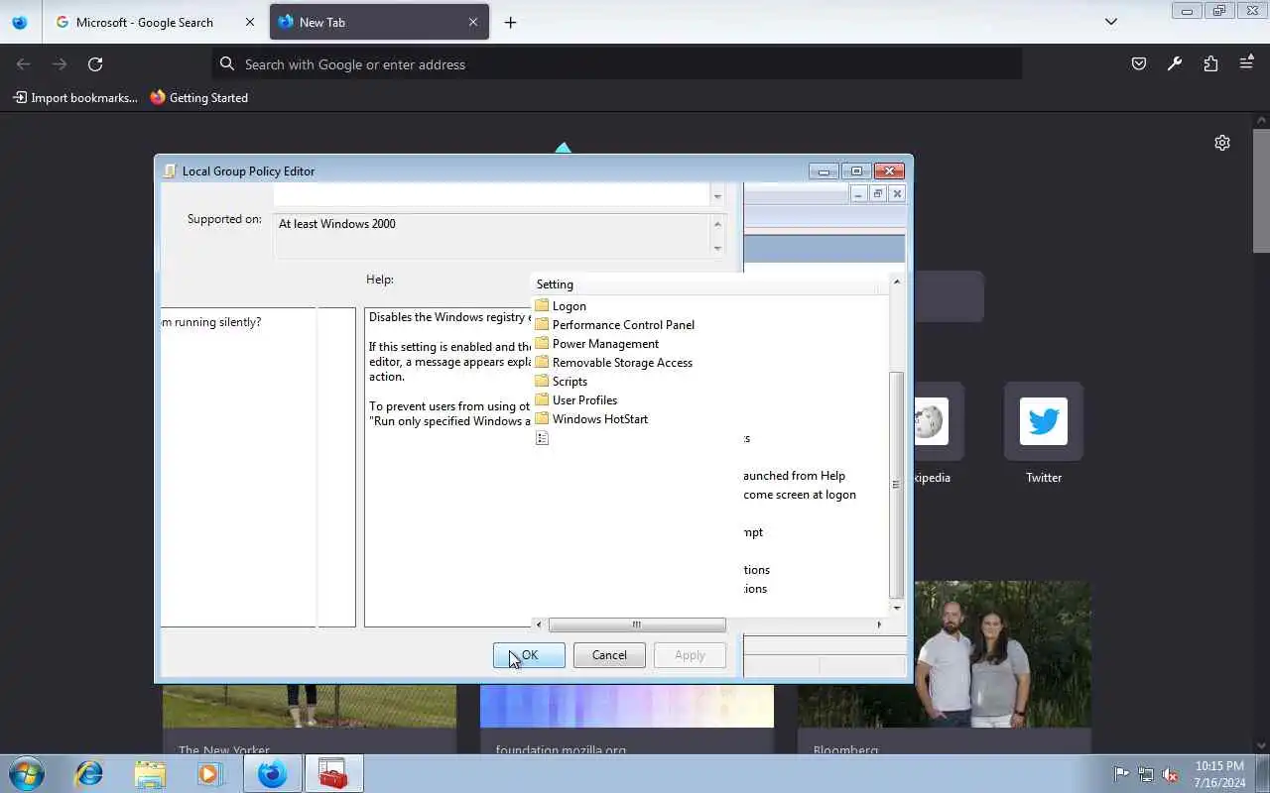This screenshot has width=1270, height=793.
Task: Launch Internet Explorer from the taskbar
Action: tap(89, 773)
